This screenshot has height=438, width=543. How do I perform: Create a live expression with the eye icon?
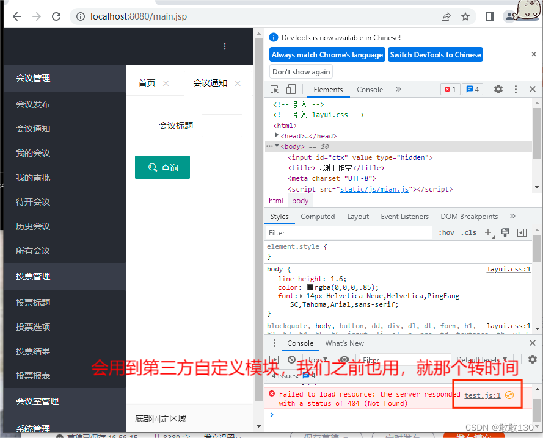pyautogui.click(x=344, y=359)
